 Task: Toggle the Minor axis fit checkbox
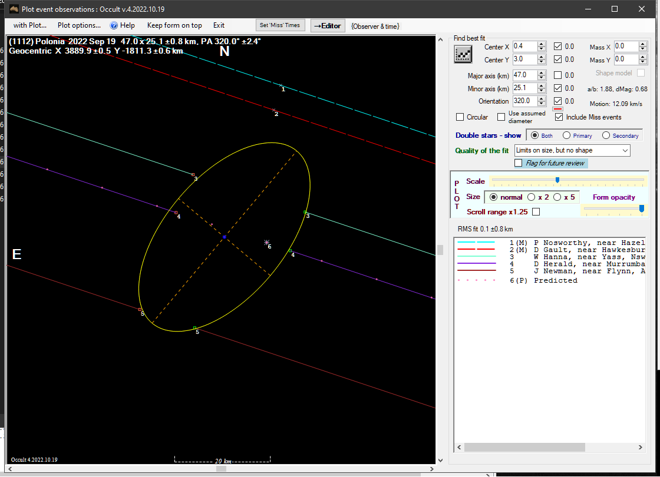pos(557,88)
